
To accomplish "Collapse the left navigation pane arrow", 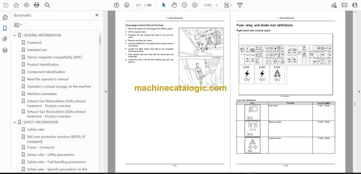I will tap(105, 92).
